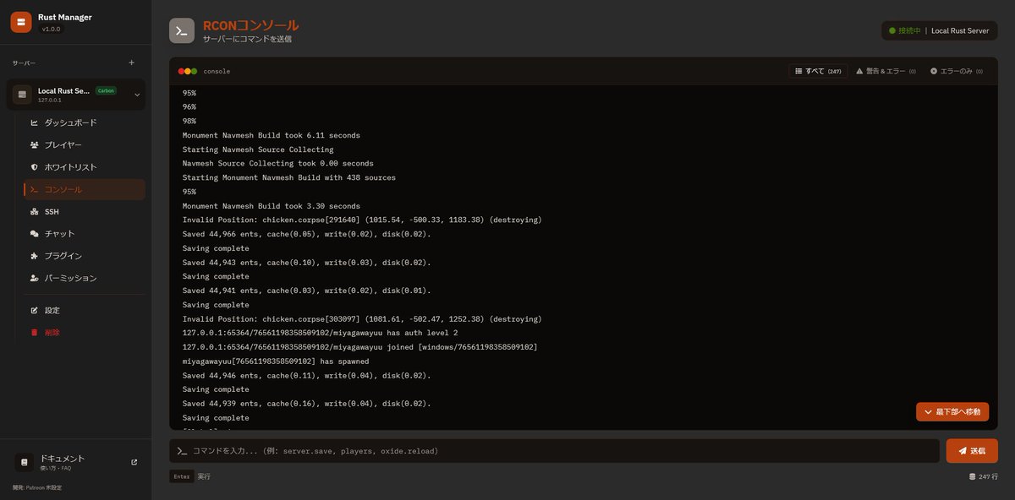Open server 設定
1015x500 pixels.
click(x=85, y=310)
